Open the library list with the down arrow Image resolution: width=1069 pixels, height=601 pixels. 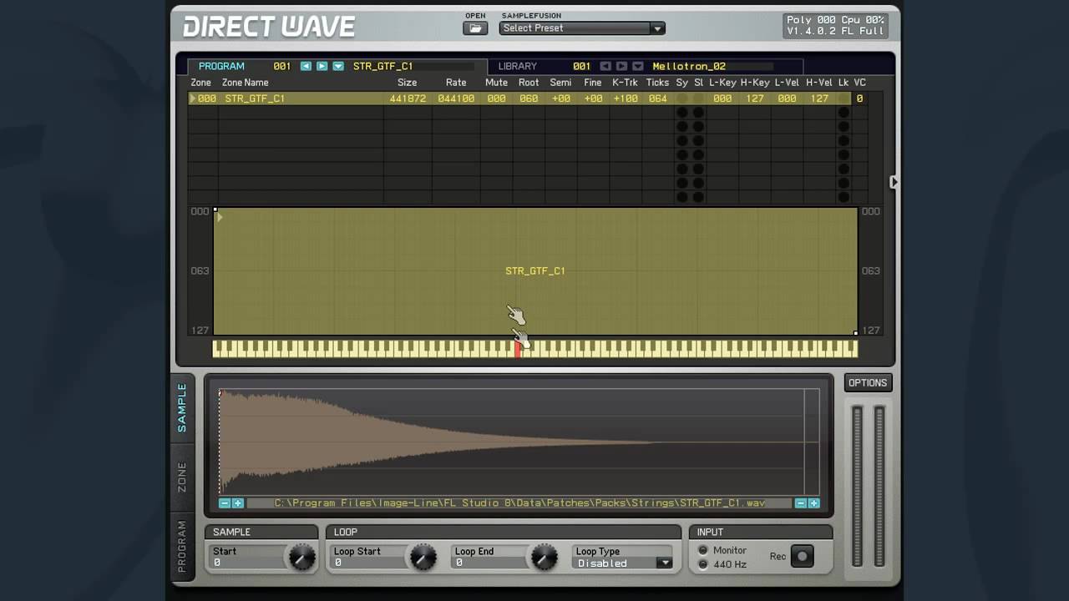[638, 66]
